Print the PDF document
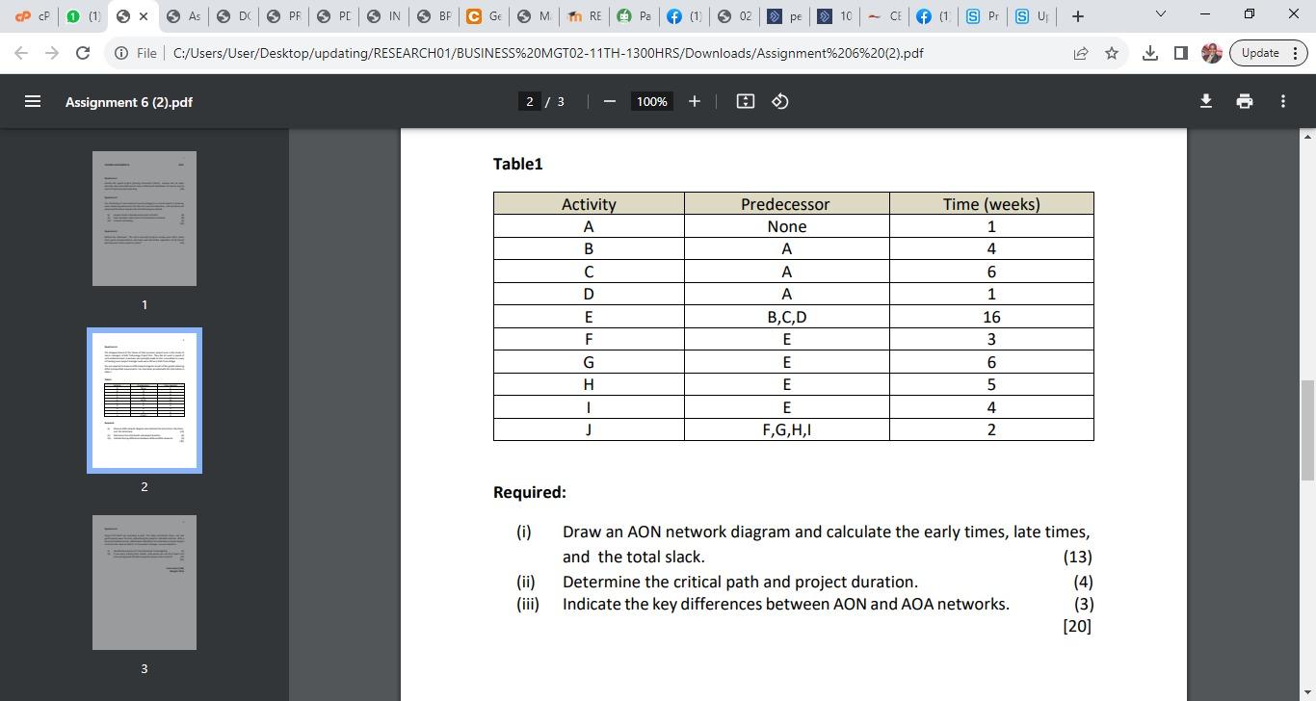Image resolution: width=1316 pixels, height=701 pixels. (1244, 101)
